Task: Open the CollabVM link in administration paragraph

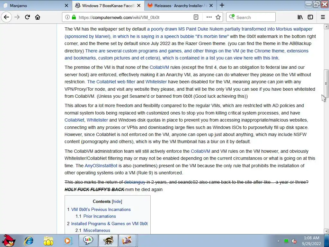Action: tap(200, 151)
